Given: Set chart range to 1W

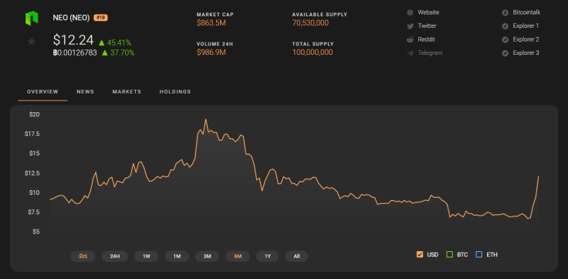Looking at the screenshot, I should [x=147, y=256].
